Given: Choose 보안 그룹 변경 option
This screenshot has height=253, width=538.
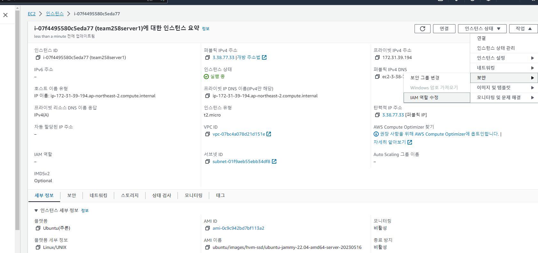Looking at the screenshot, I should [x=437, y=78].
